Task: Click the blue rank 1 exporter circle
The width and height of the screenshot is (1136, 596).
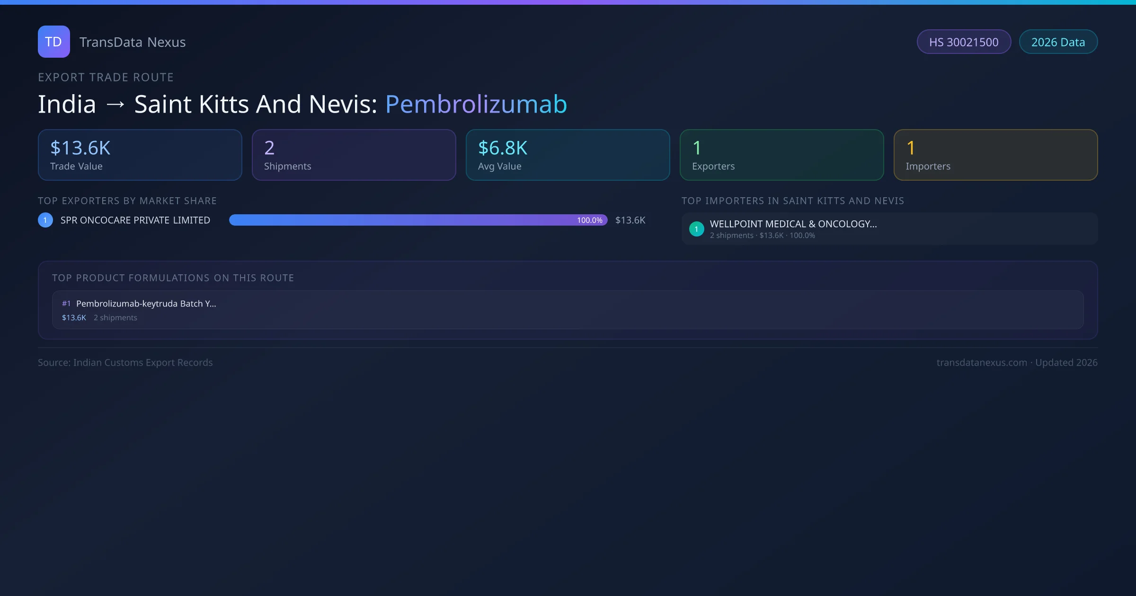Action: 45,220
